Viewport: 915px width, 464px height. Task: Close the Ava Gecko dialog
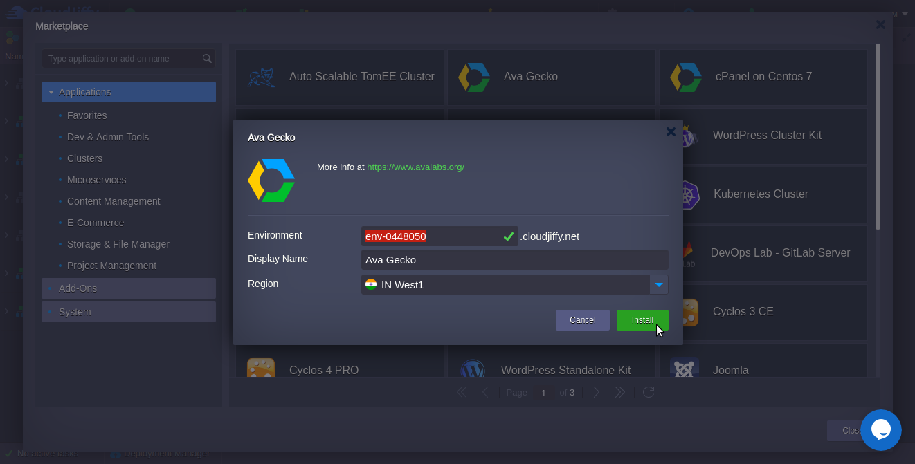point(670,132)
